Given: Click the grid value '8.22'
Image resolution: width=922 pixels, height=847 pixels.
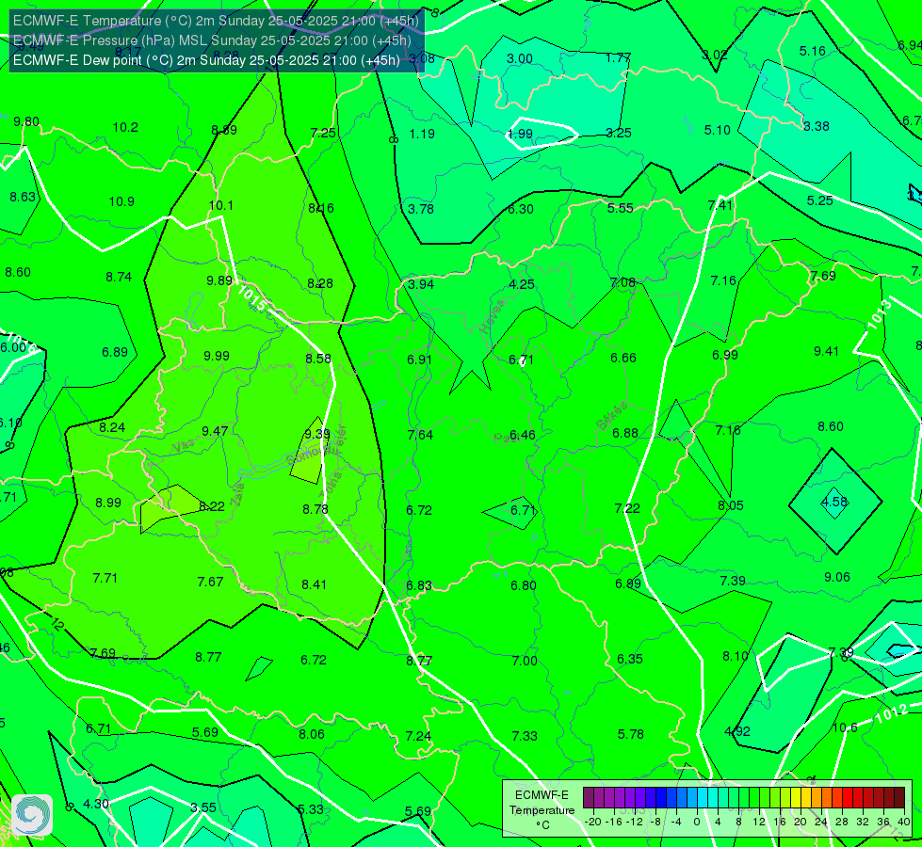Looking at the screenshot, I should click(212, 506).
